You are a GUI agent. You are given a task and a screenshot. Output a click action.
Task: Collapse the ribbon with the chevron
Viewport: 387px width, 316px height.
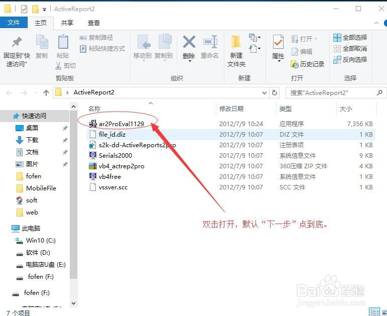tap(376, 23)
